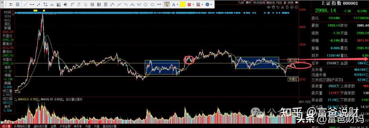Switch to the 沪深金额 tab
Viewport: 369px width, 128px height.
pyautogui.click(x=65, y=126)
